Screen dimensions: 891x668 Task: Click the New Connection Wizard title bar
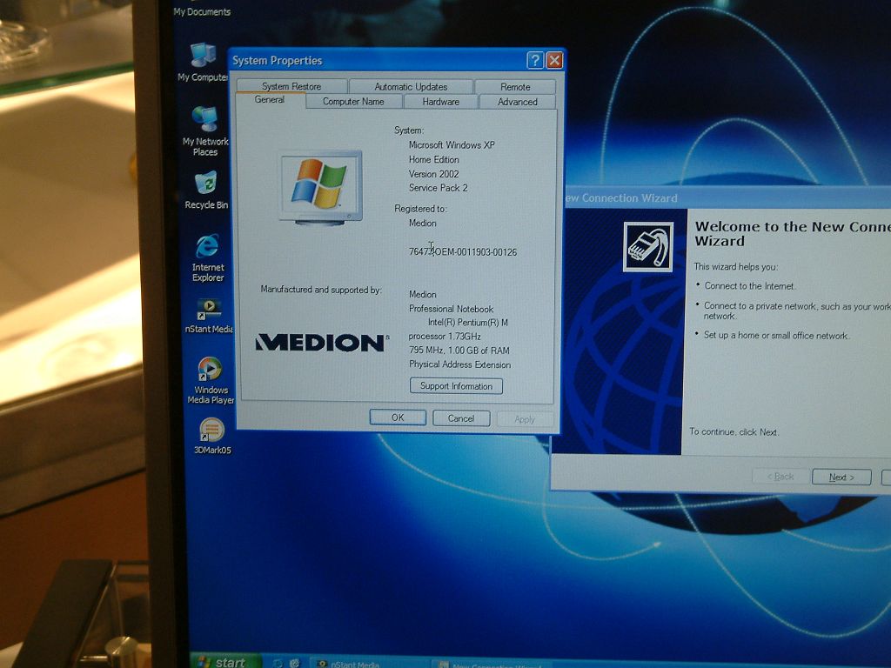[727, 197]
